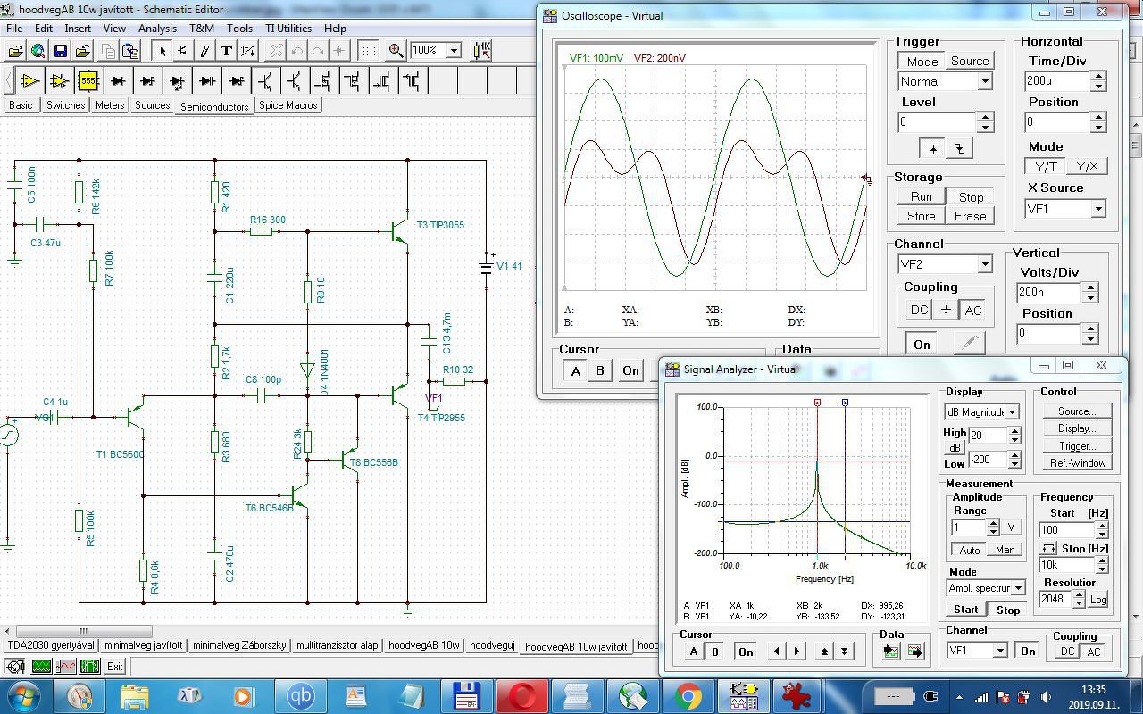The width and height of the screenshot is (1143, 714).
Task: Toggle Signal Analyzer cursor On button
Action: point(745,652)
